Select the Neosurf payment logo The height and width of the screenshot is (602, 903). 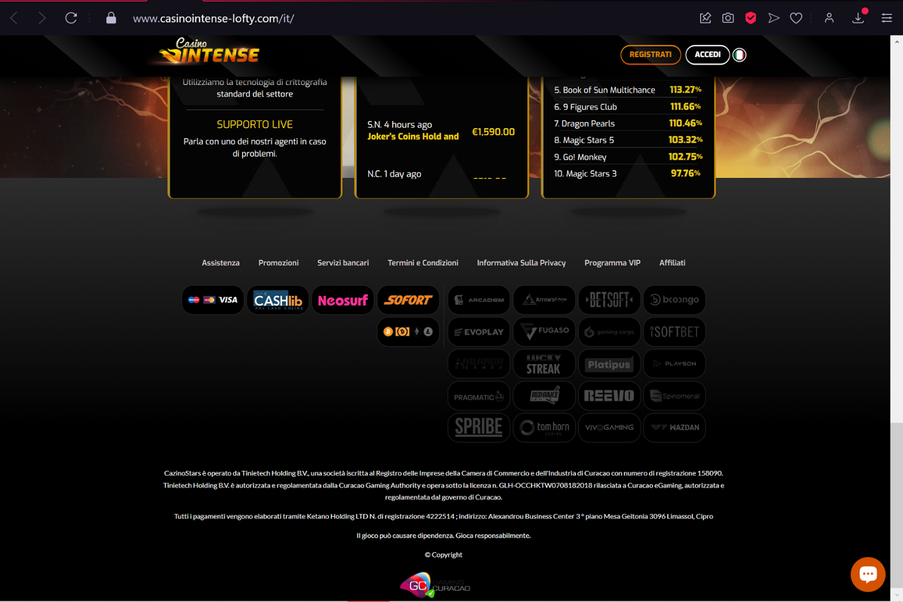[343, 300]
